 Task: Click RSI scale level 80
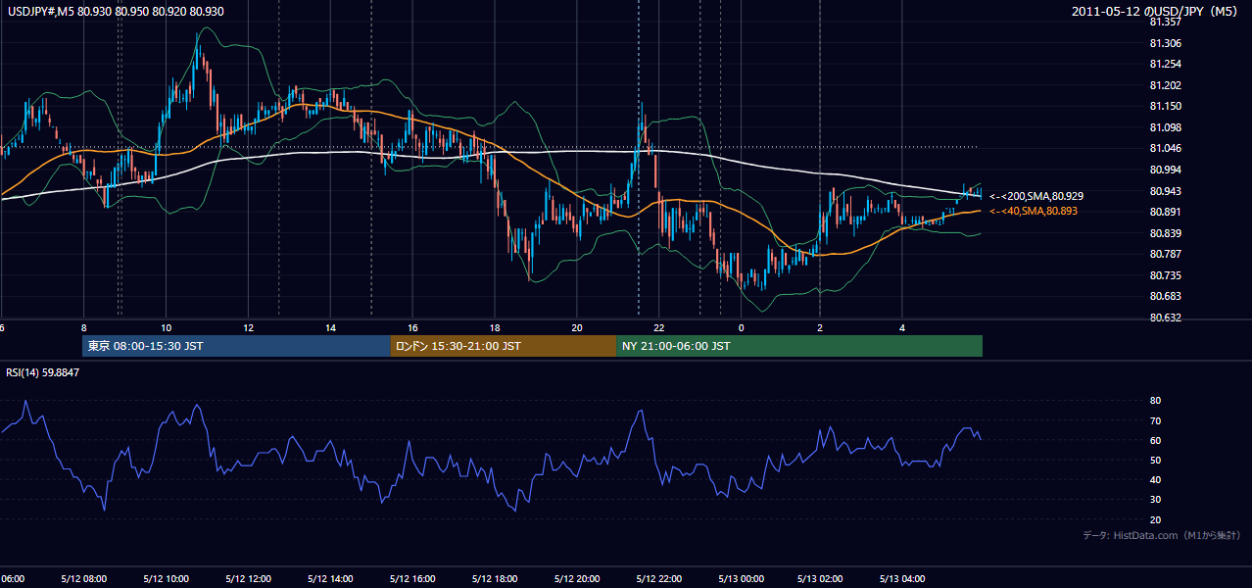[1155, 401]
